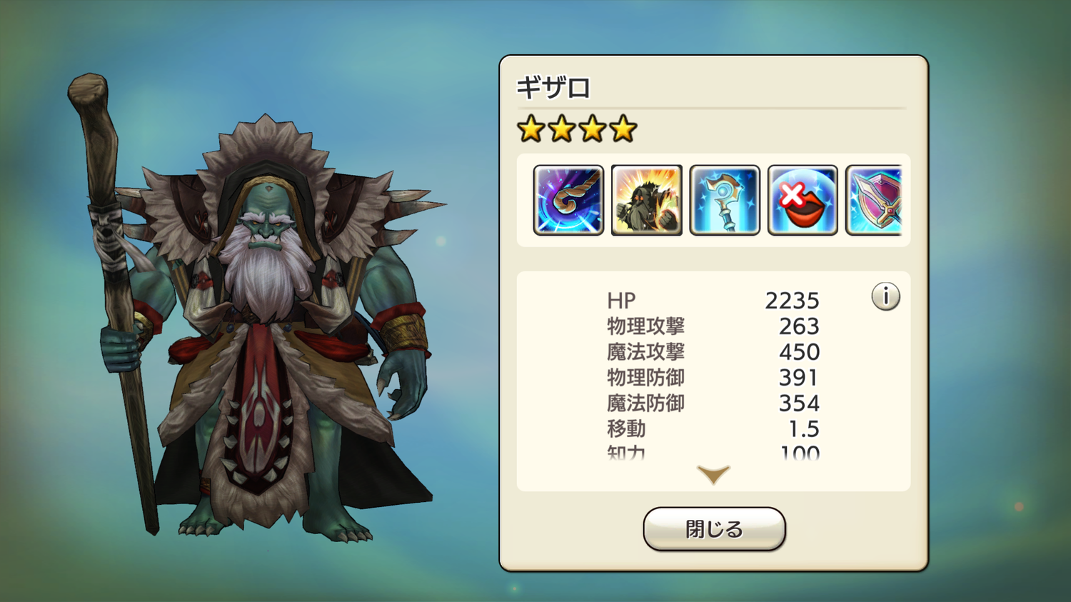Select the 魔法攻撃 450 stat row
Image resolution: width=1071 pixels, height=602 pixels.
(x=713, y=352)
